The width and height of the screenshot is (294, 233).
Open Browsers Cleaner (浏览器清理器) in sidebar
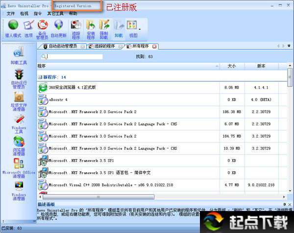19,146
